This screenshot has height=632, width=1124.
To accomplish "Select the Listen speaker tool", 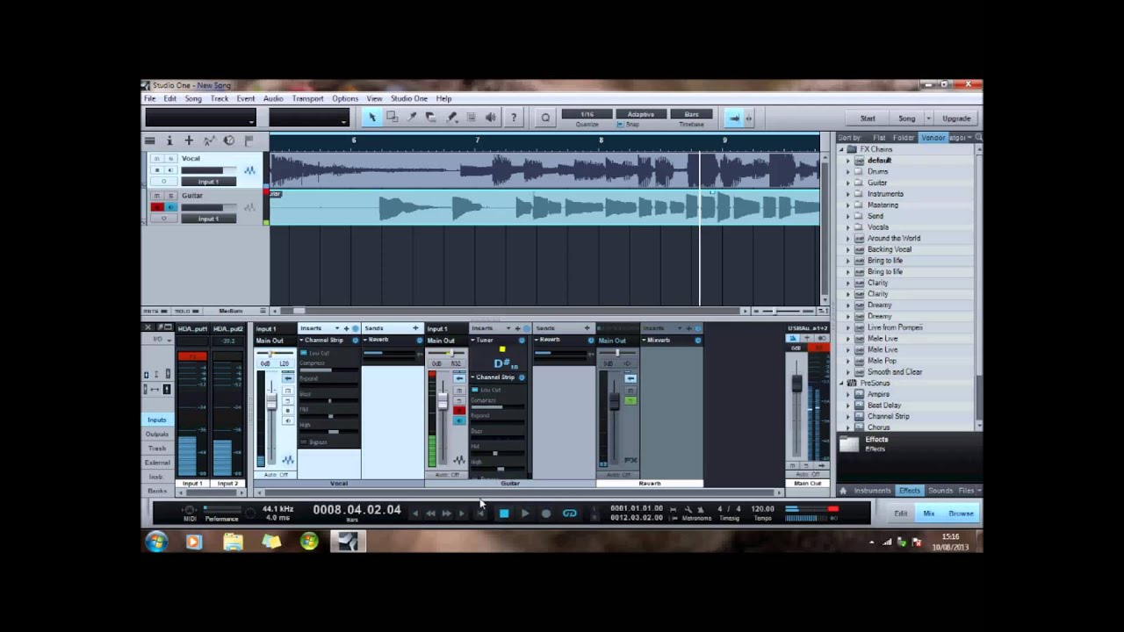I will [x=491, y=118].
